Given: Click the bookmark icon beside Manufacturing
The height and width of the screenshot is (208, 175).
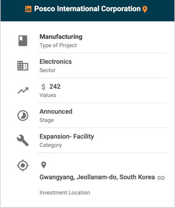Looking at the screenshot, I should coord(23,41).
